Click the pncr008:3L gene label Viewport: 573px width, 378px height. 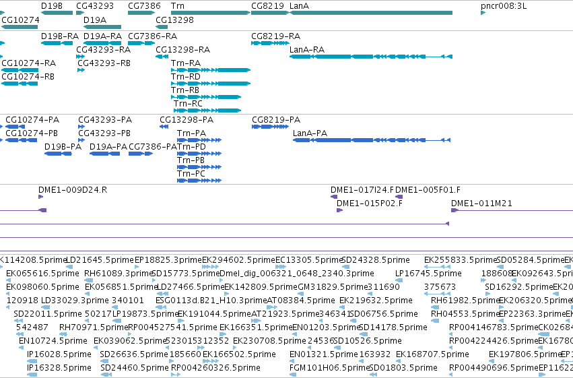504,6
